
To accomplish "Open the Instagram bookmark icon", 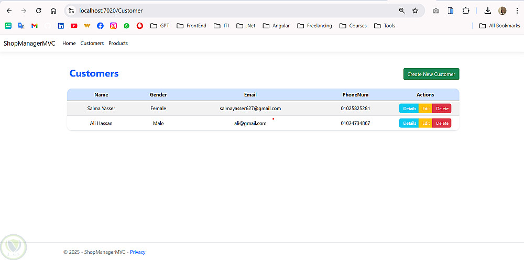I will pos(113,26).
